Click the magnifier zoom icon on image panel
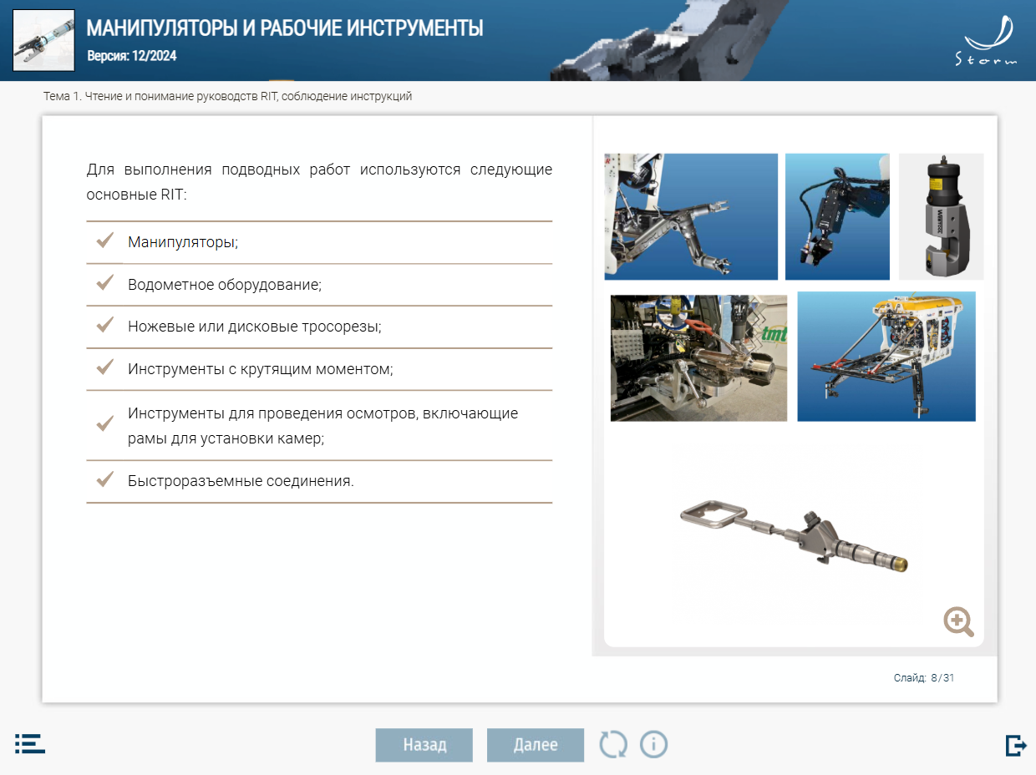 [959, 622]
